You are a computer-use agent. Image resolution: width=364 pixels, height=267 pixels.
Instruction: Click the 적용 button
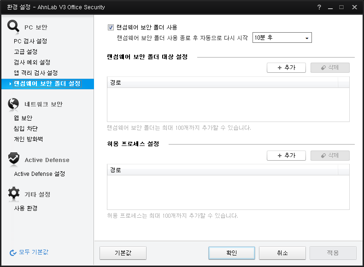pyautogui.click(x=333, y=253)
